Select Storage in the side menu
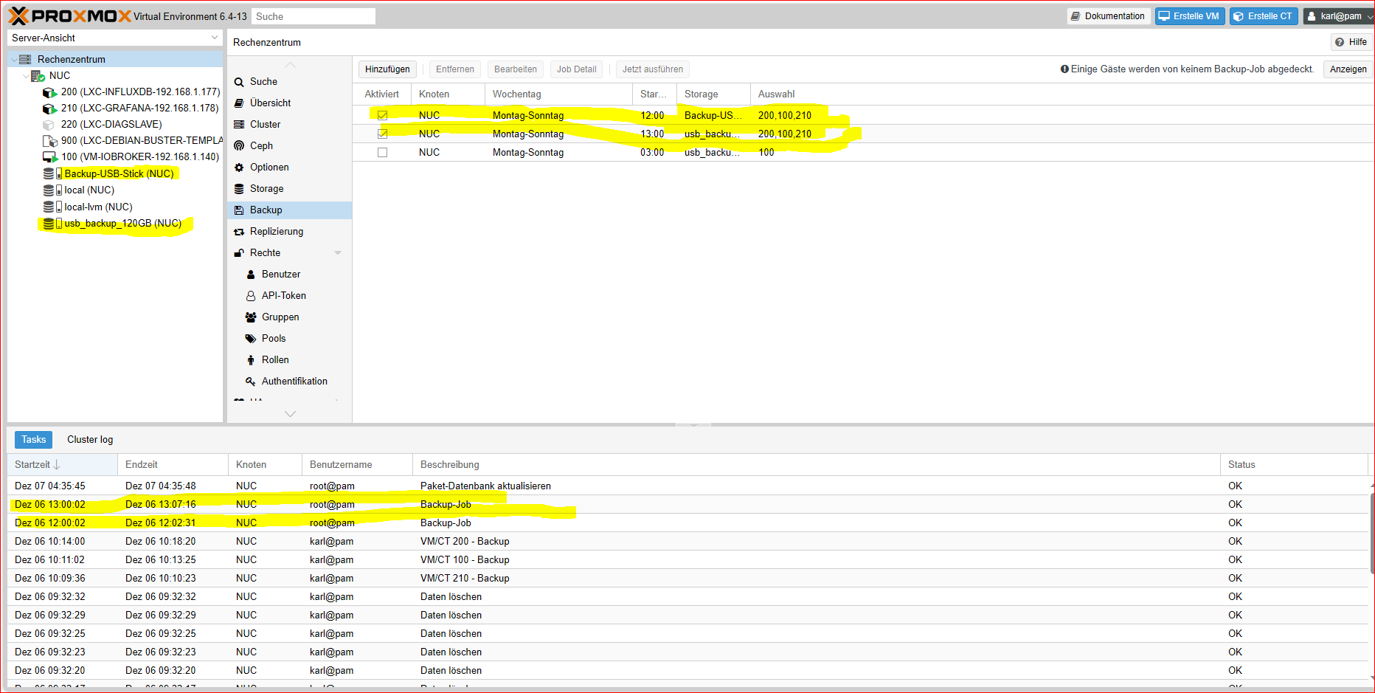 289,189
